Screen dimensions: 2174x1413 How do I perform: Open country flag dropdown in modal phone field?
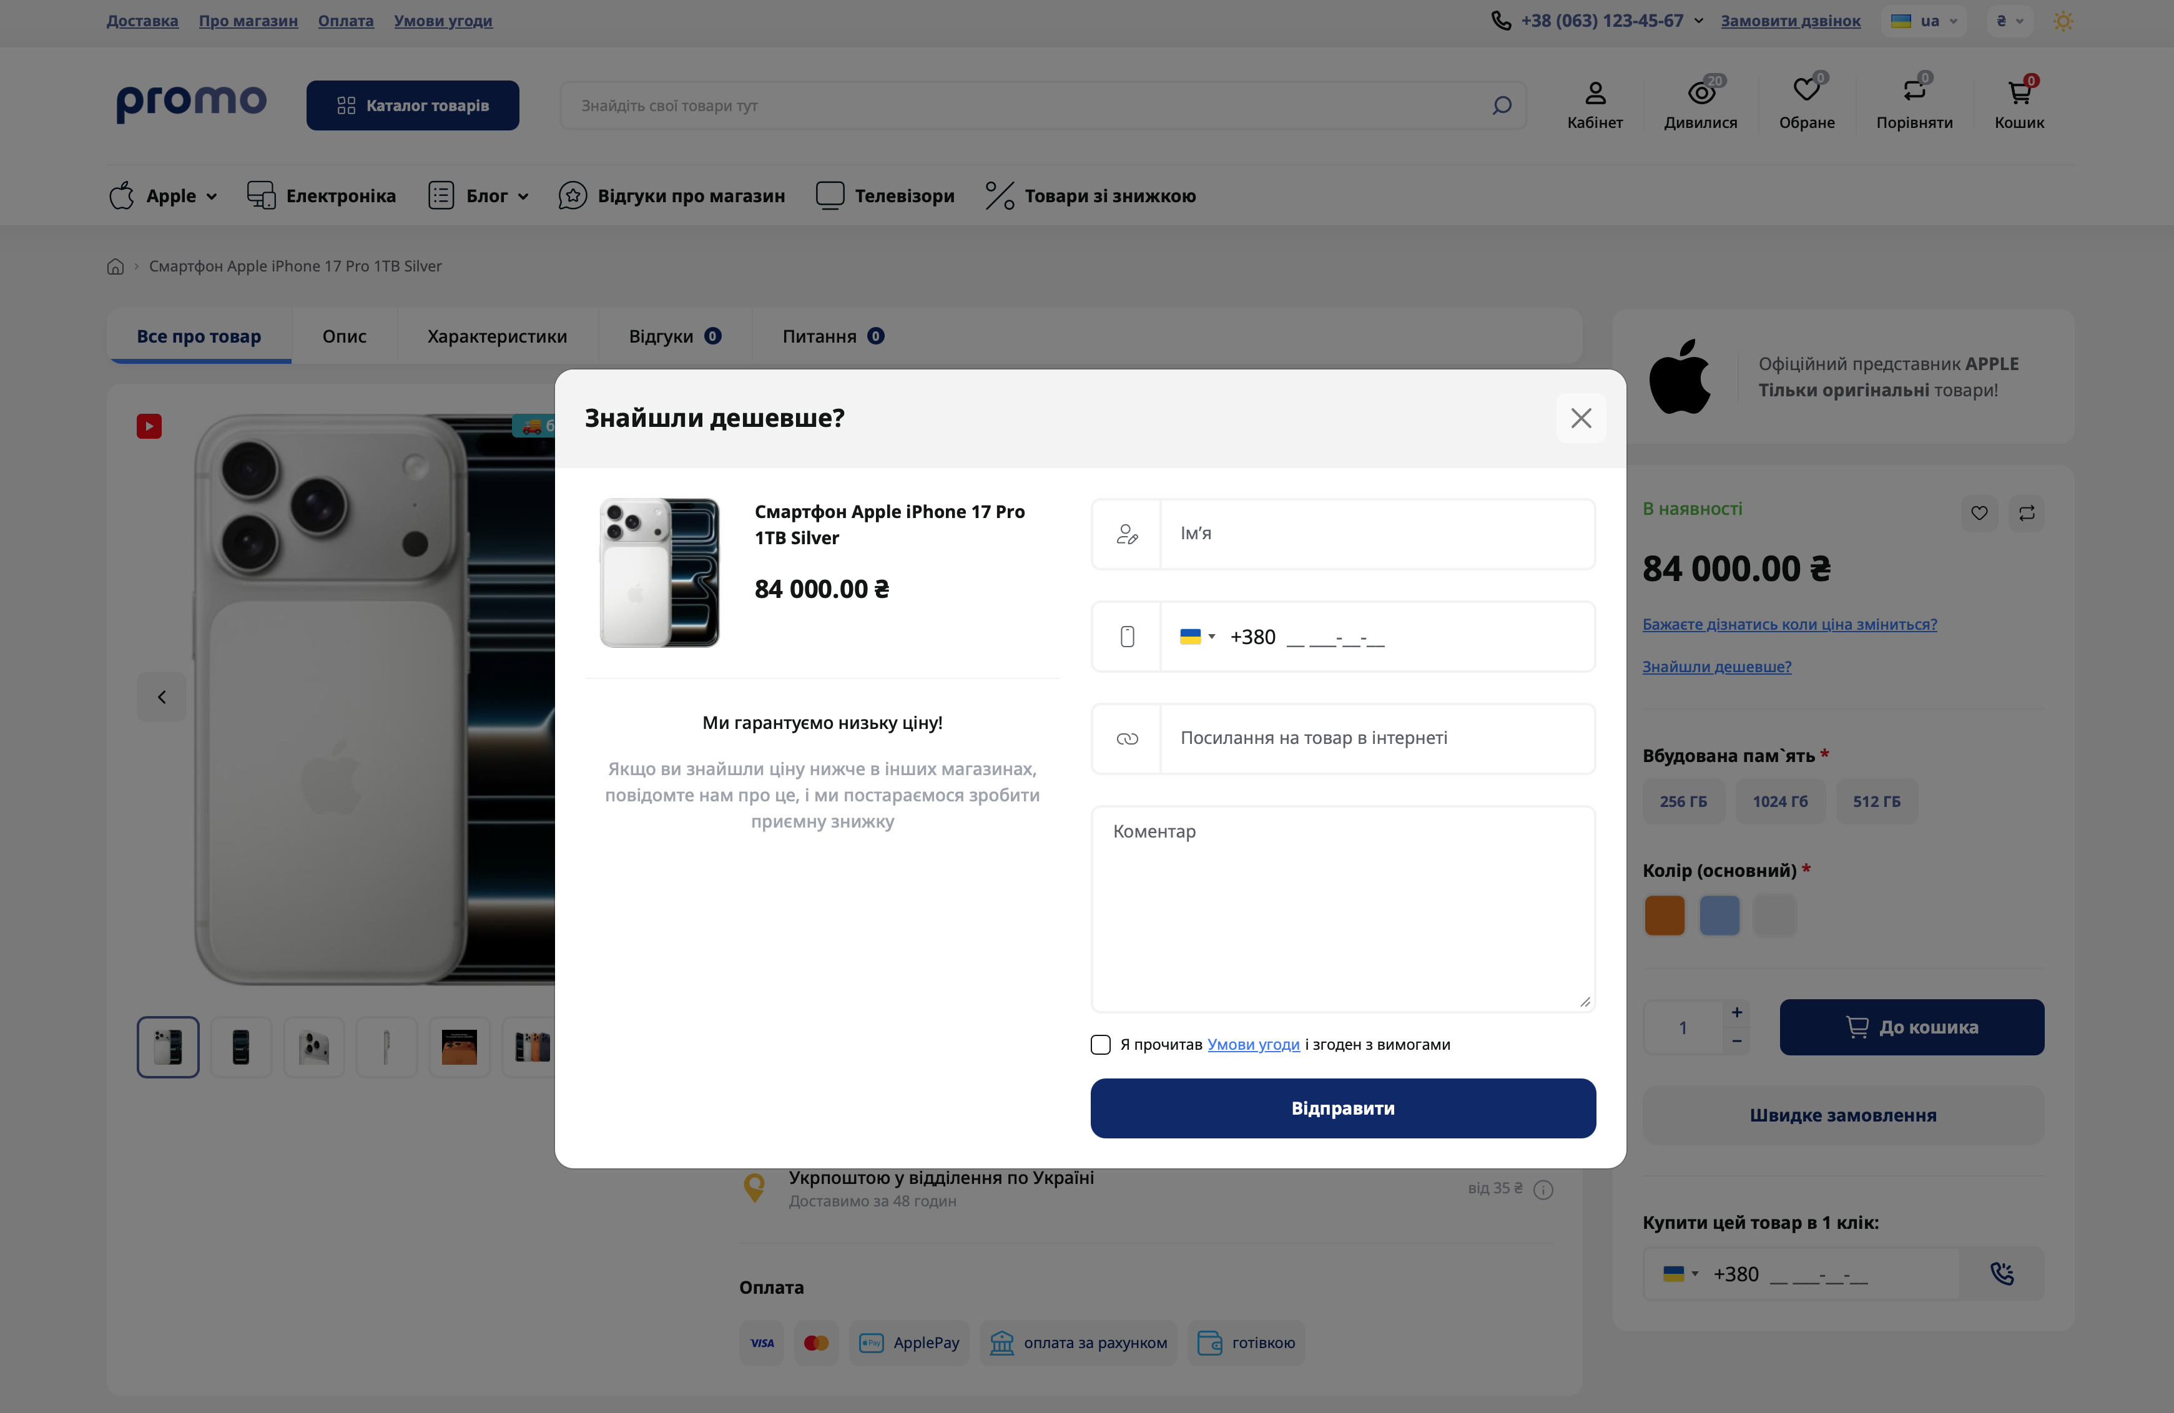pyautogui.click(x=1197, y=637)
